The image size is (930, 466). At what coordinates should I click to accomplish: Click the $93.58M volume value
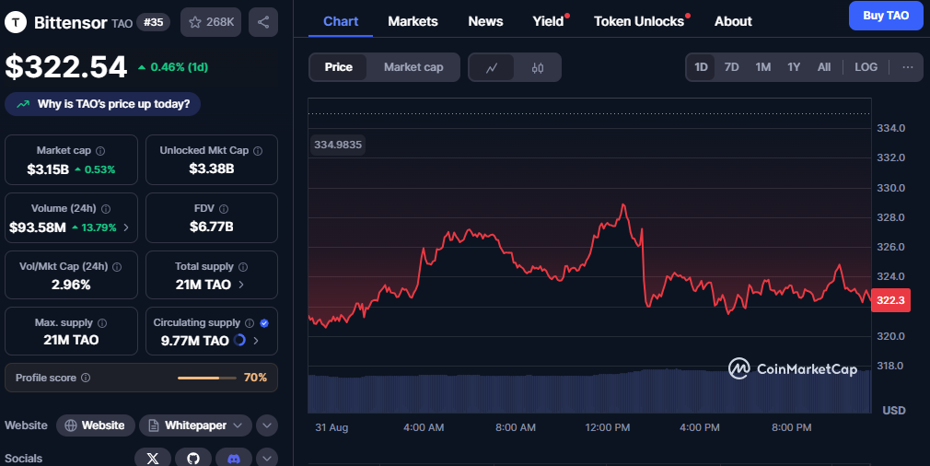[x=38, y=227]
